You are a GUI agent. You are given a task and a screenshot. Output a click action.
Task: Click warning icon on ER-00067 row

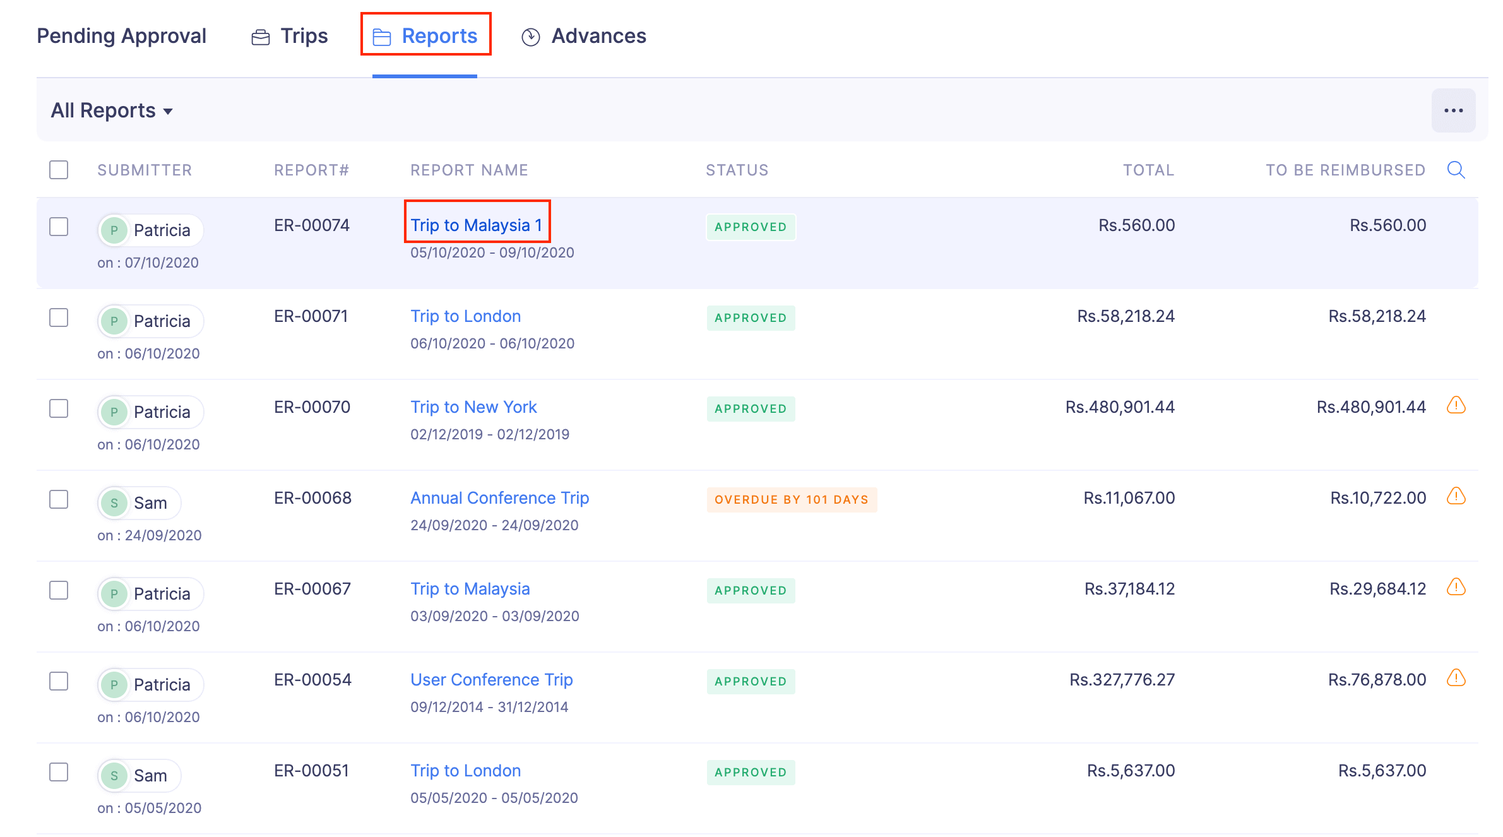(x=1455, y=587)
